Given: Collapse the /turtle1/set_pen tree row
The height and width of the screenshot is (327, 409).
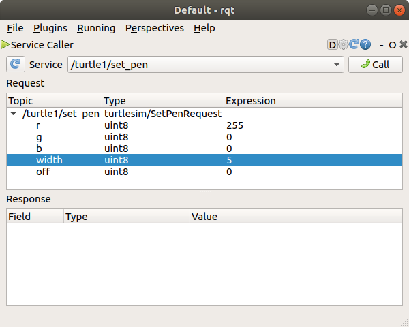Looking at the screenshot, I should point(14,114).
